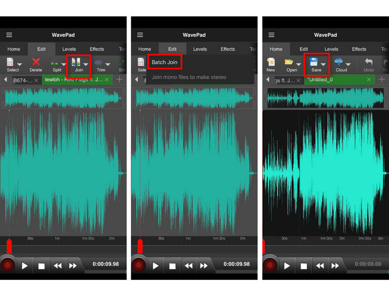This screenshot has height=302, width=389.
Task: Close the lewloh Red Flags file tab
Action: 107,79
